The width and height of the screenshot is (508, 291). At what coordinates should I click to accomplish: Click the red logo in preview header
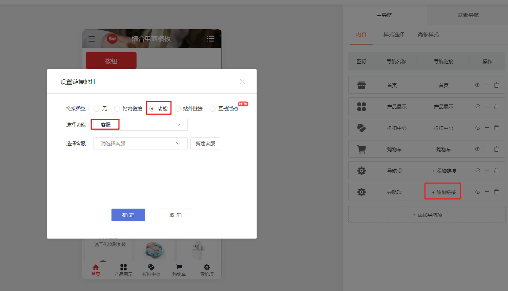(112, 39)
